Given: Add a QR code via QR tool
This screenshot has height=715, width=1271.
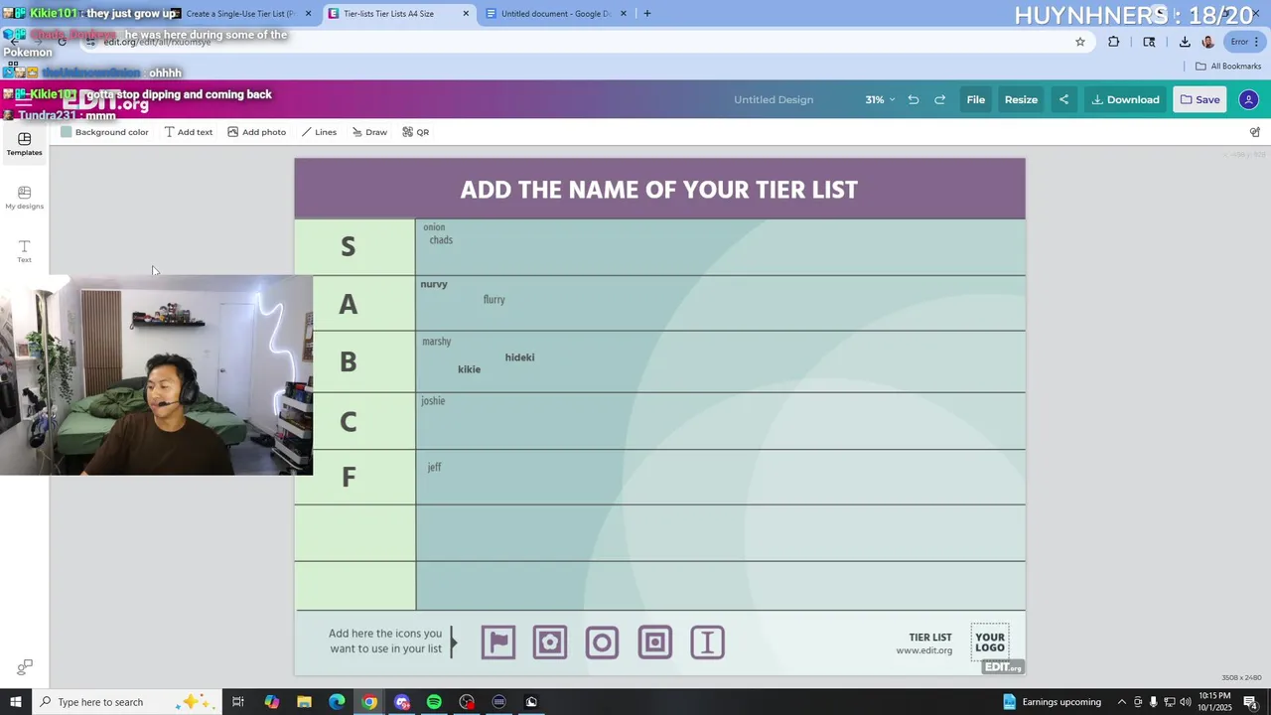Looking at the screenshot, I should pos(415,132).
